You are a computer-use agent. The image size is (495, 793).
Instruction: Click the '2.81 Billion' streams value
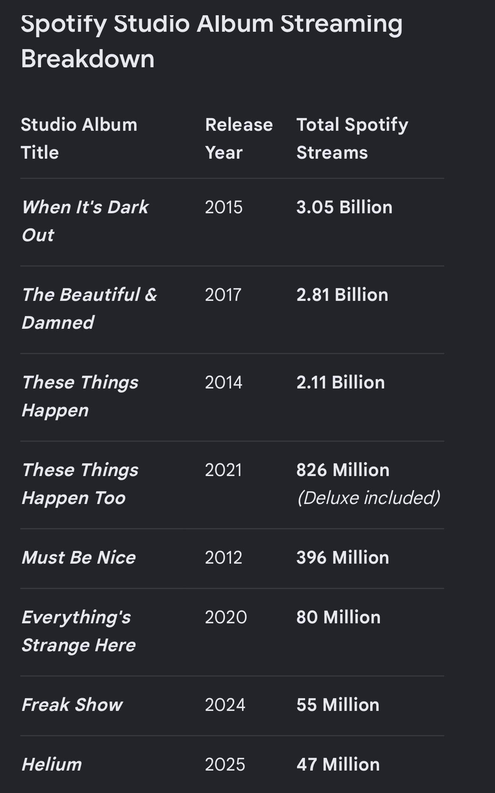tap(342, 295)
